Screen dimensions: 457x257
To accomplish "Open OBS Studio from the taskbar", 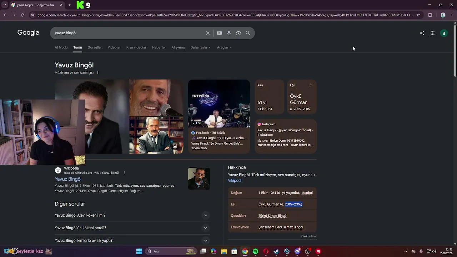I will [x=308, y=251].
